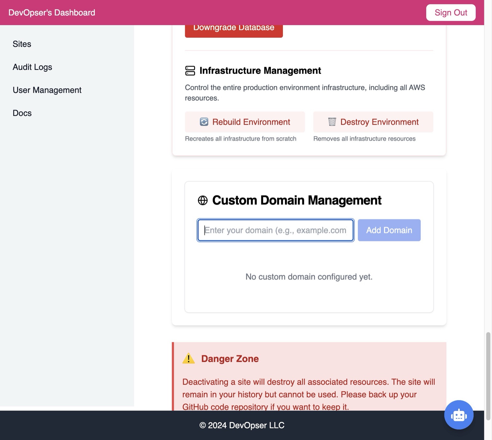Click the Custom Domain Management heading
Image resolution: width=492 pixels, height=440 pixels.
pos(297,200)
